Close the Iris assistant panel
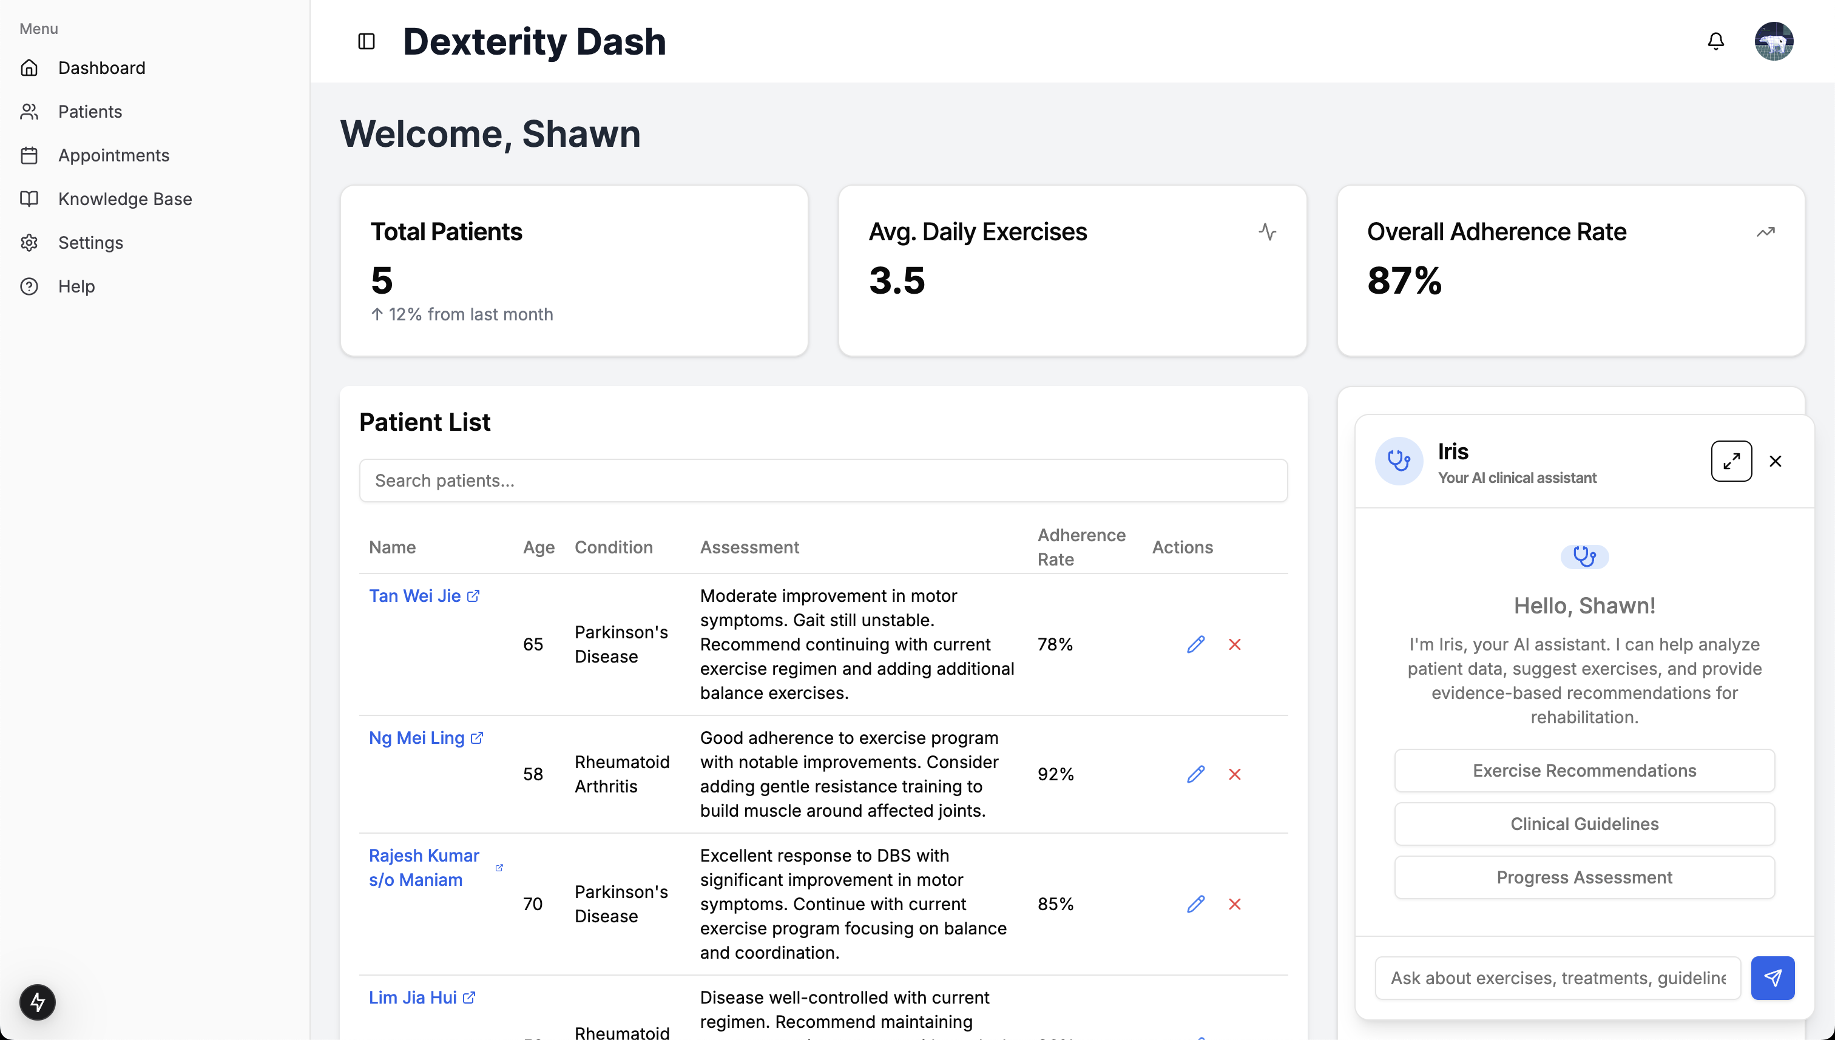The width and height of the screenshot is (1835, 1040). pyautogui.click(x=1776, y=461)
